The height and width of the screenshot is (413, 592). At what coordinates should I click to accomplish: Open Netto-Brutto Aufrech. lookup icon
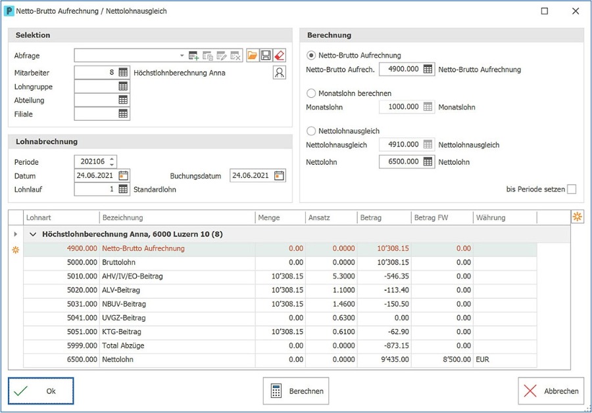point(428,69)
